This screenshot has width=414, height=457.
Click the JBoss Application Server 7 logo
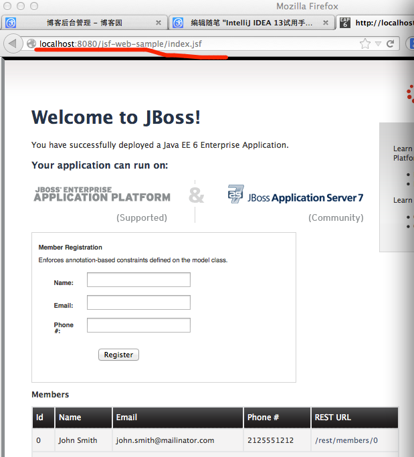click(x=296, y=195)
